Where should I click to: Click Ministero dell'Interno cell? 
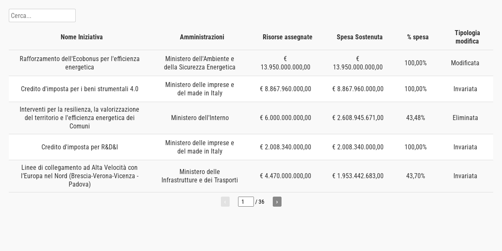point(200,118)
